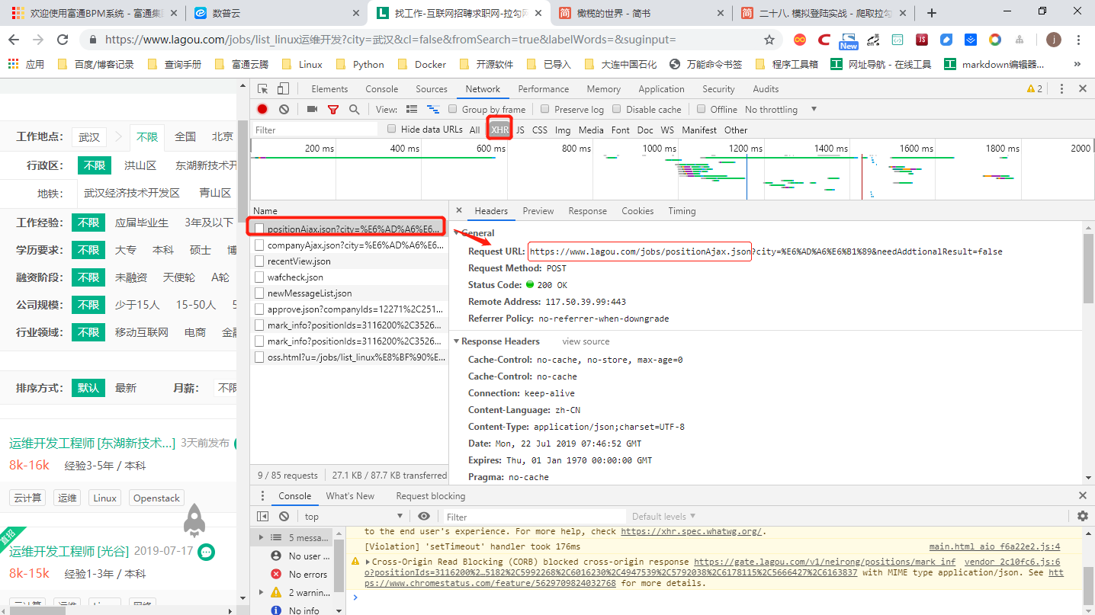1095x615 pixels.
Task: Clear the console output
Action: 284,517
